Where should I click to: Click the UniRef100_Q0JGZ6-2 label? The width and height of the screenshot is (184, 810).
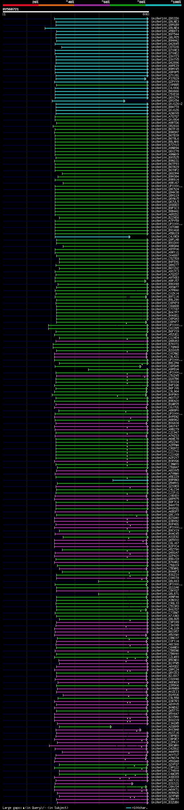(167, 104)
